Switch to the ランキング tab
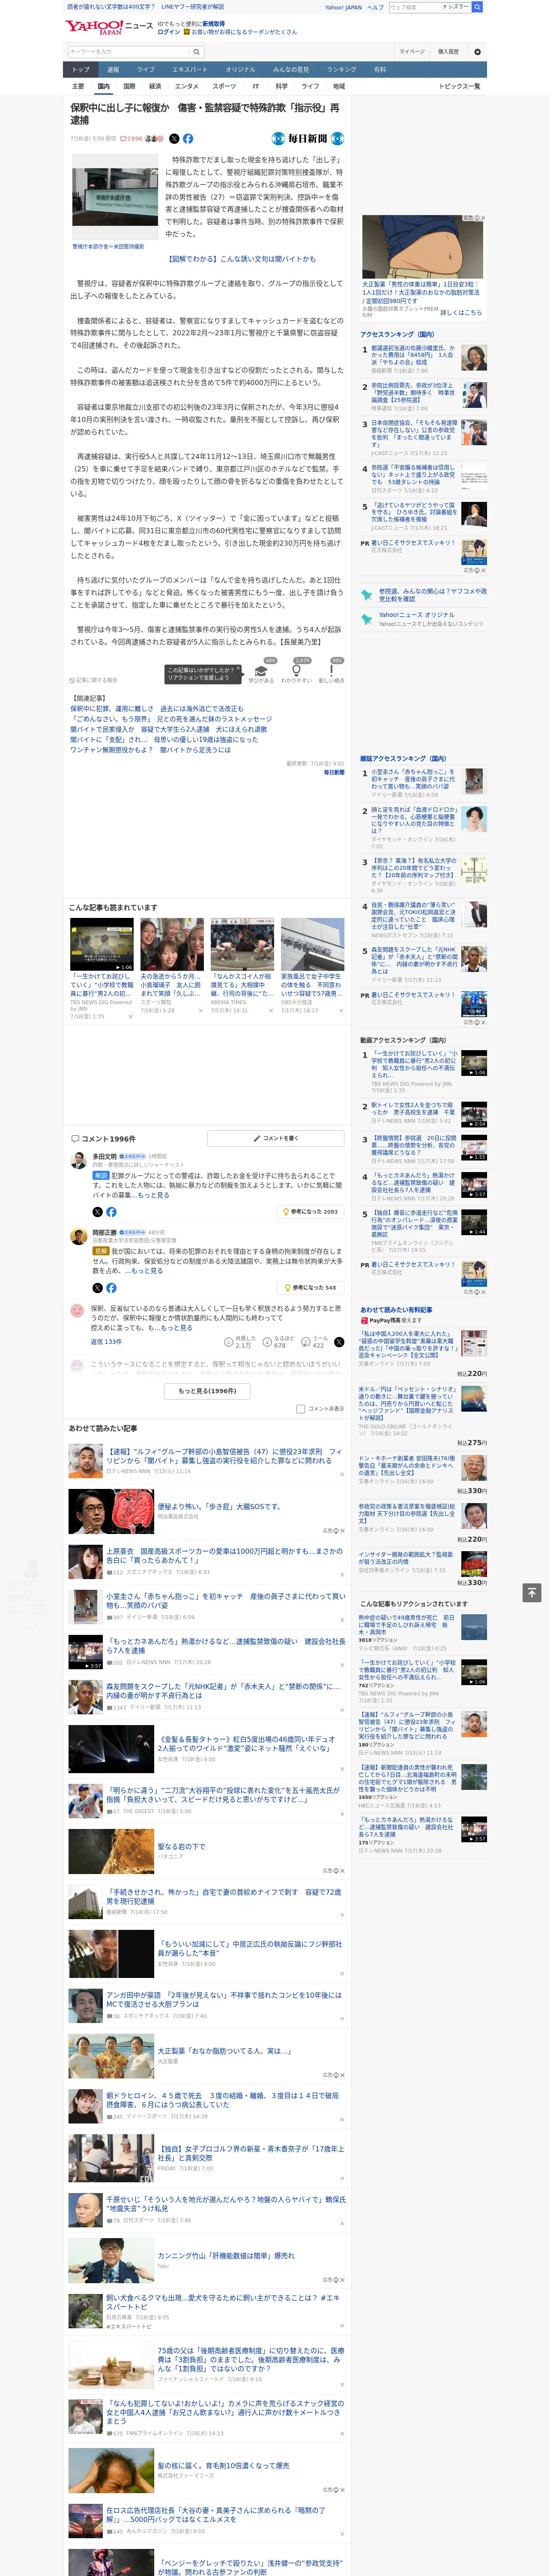Image resolution: width=550 pixels, height=2576 pixels. [x=341, y=70]
